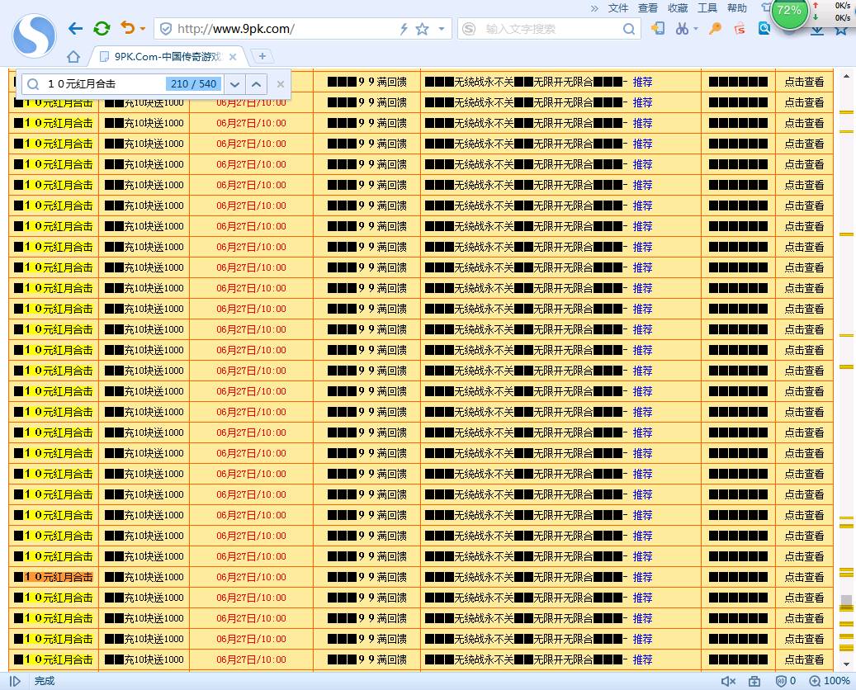Click the blue Q toolbar icon
The image size is (856, 690).
pos(764,28)
